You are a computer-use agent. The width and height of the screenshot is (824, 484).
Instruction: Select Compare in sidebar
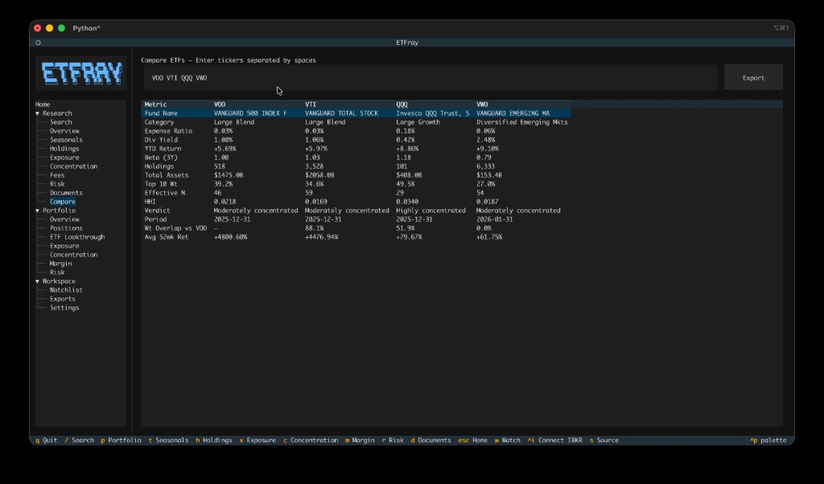63,202
